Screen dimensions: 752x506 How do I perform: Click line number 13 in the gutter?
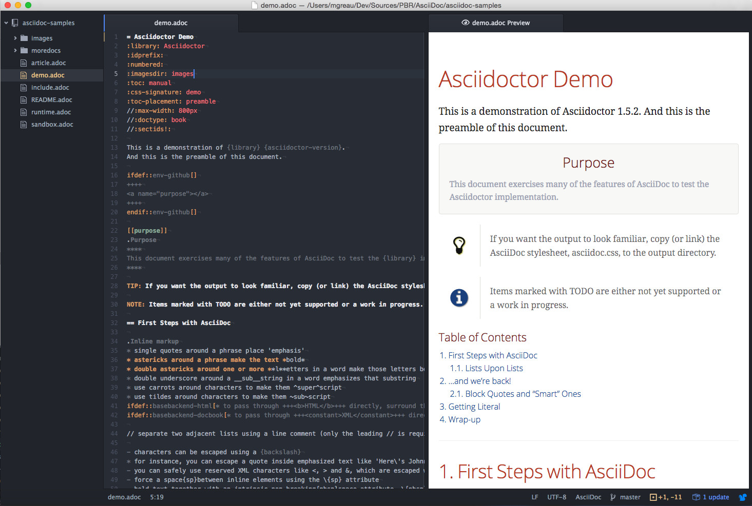pos(114,148)
